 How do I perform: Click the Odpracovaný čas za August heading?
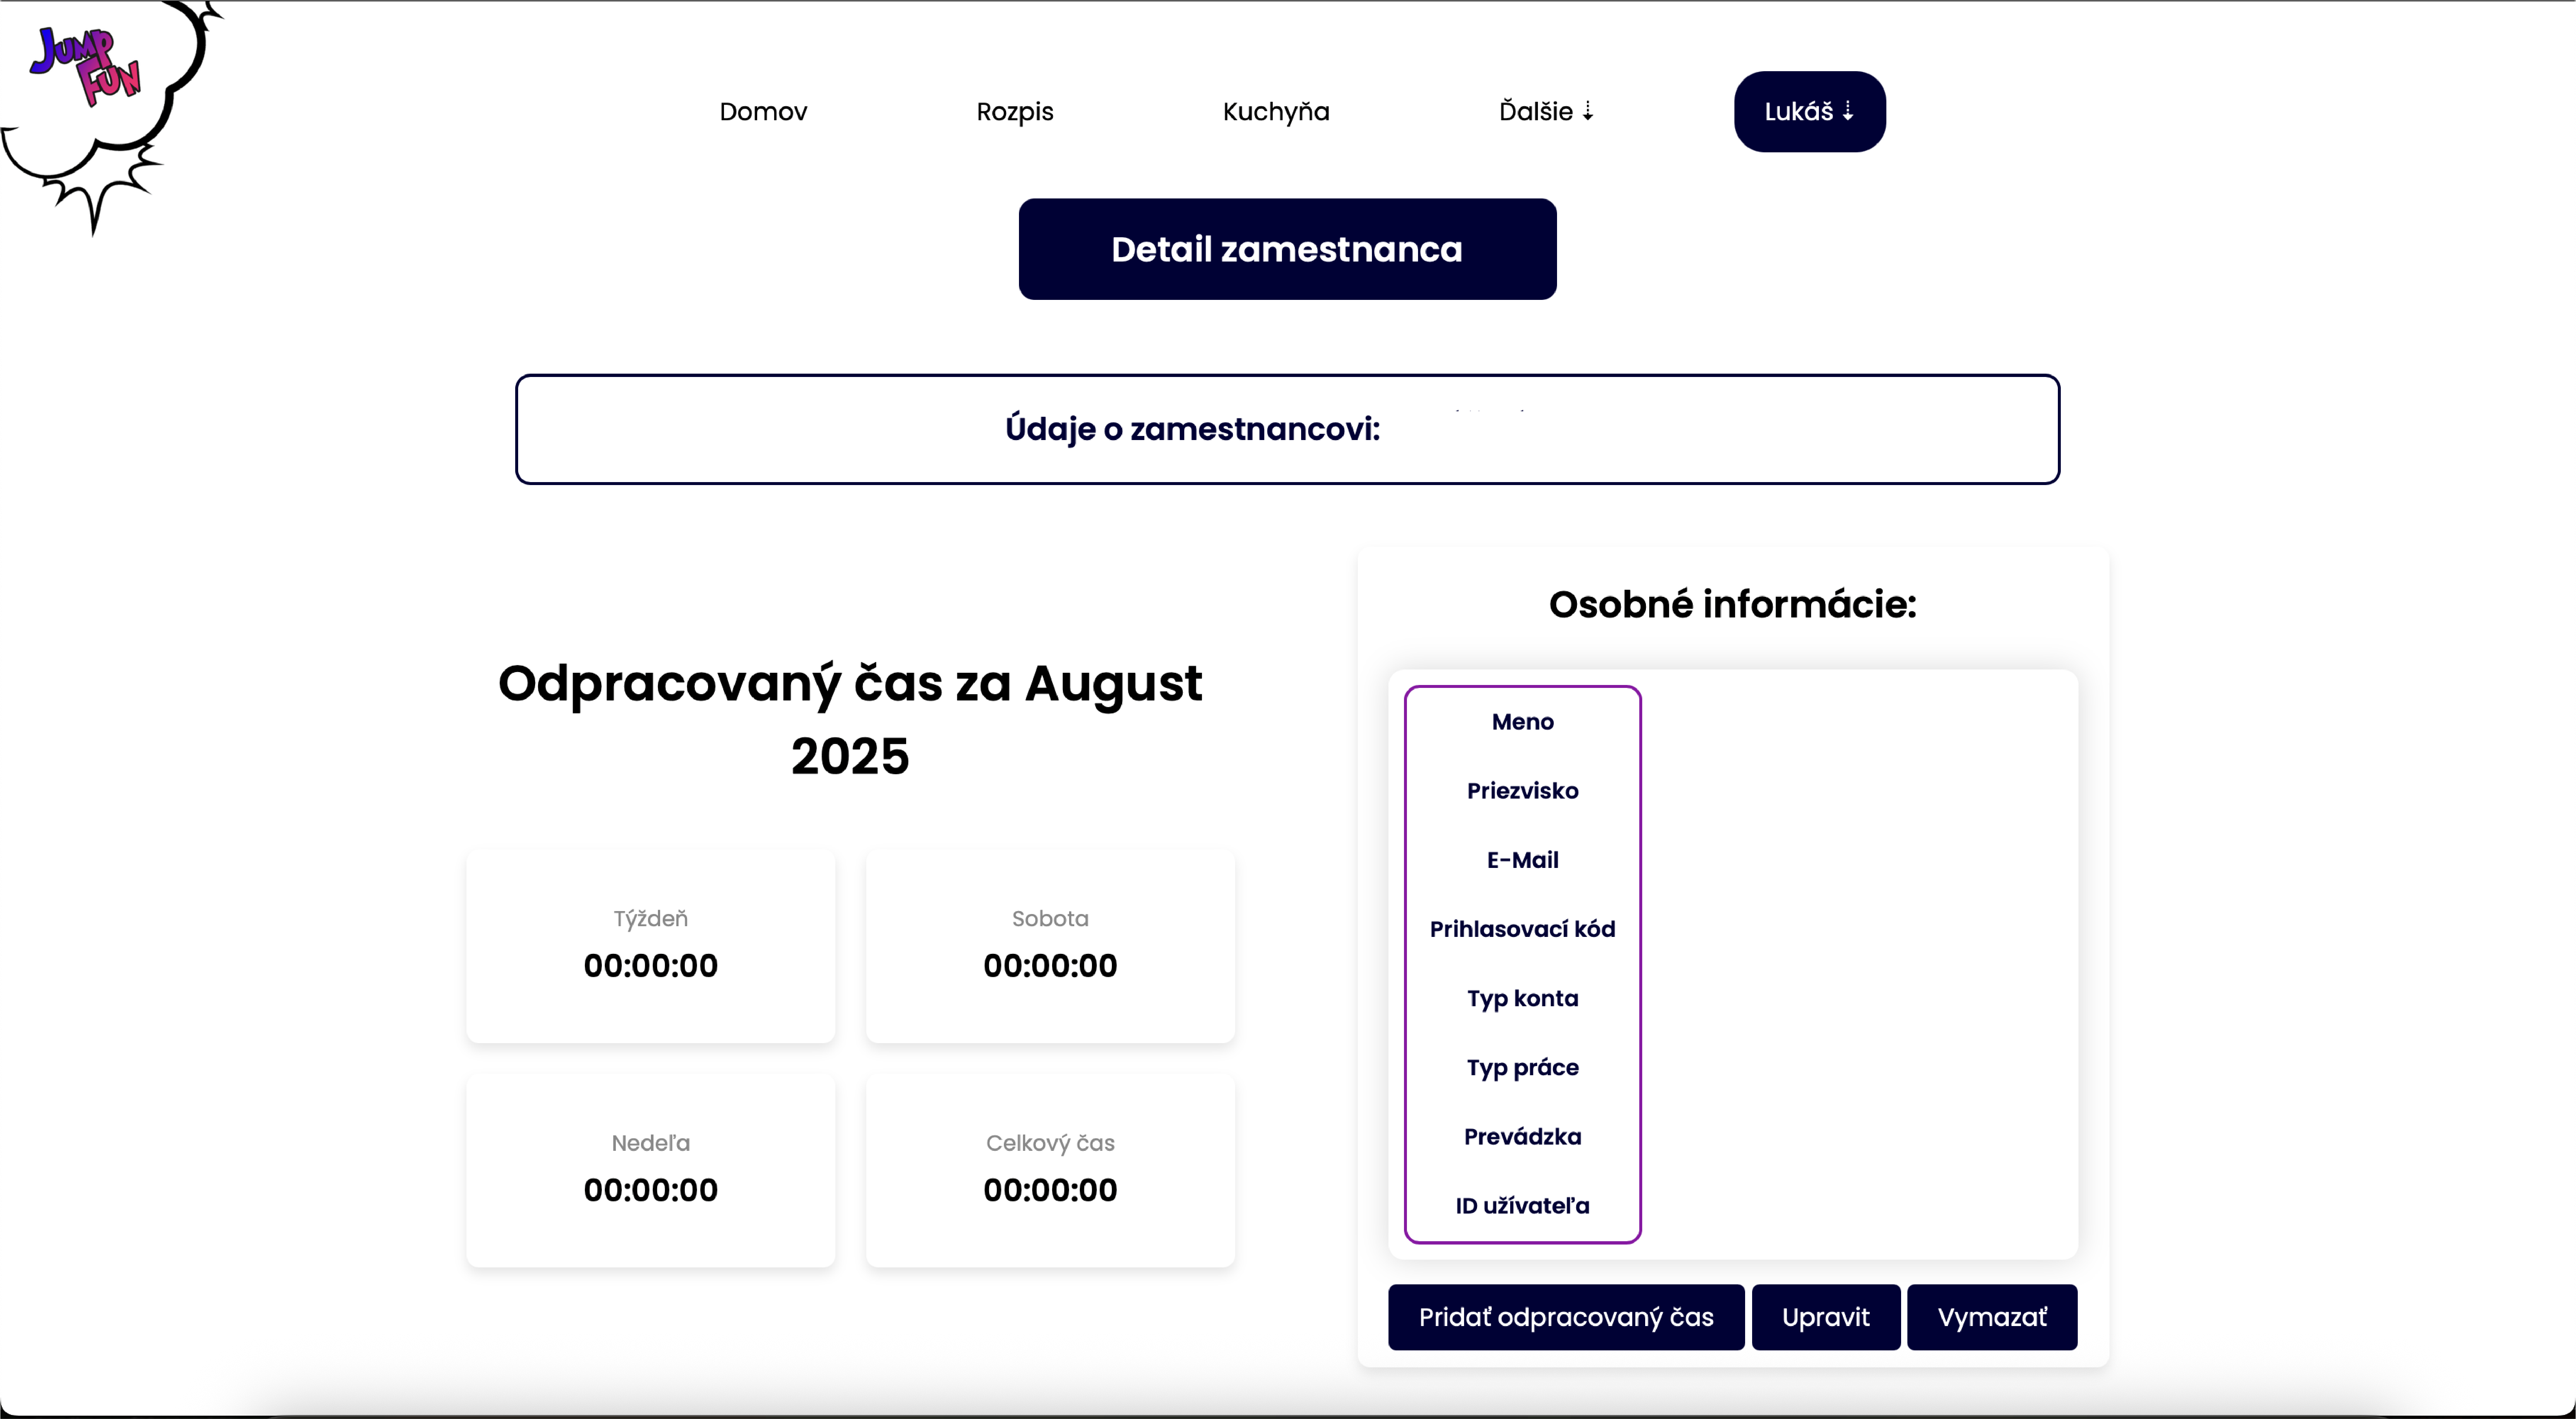(850, 719)
